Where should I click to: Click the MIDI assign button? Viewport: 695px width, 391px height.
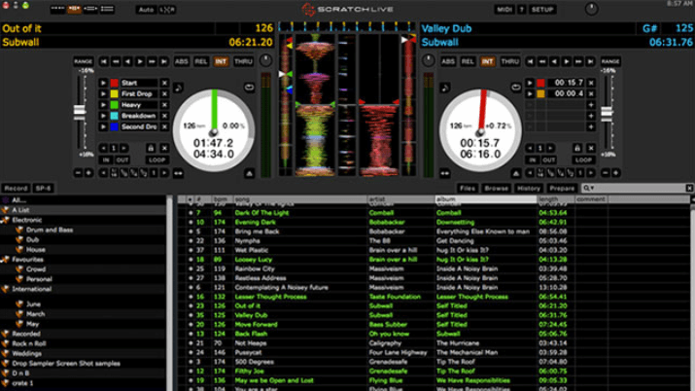click(x=504, y=10)
